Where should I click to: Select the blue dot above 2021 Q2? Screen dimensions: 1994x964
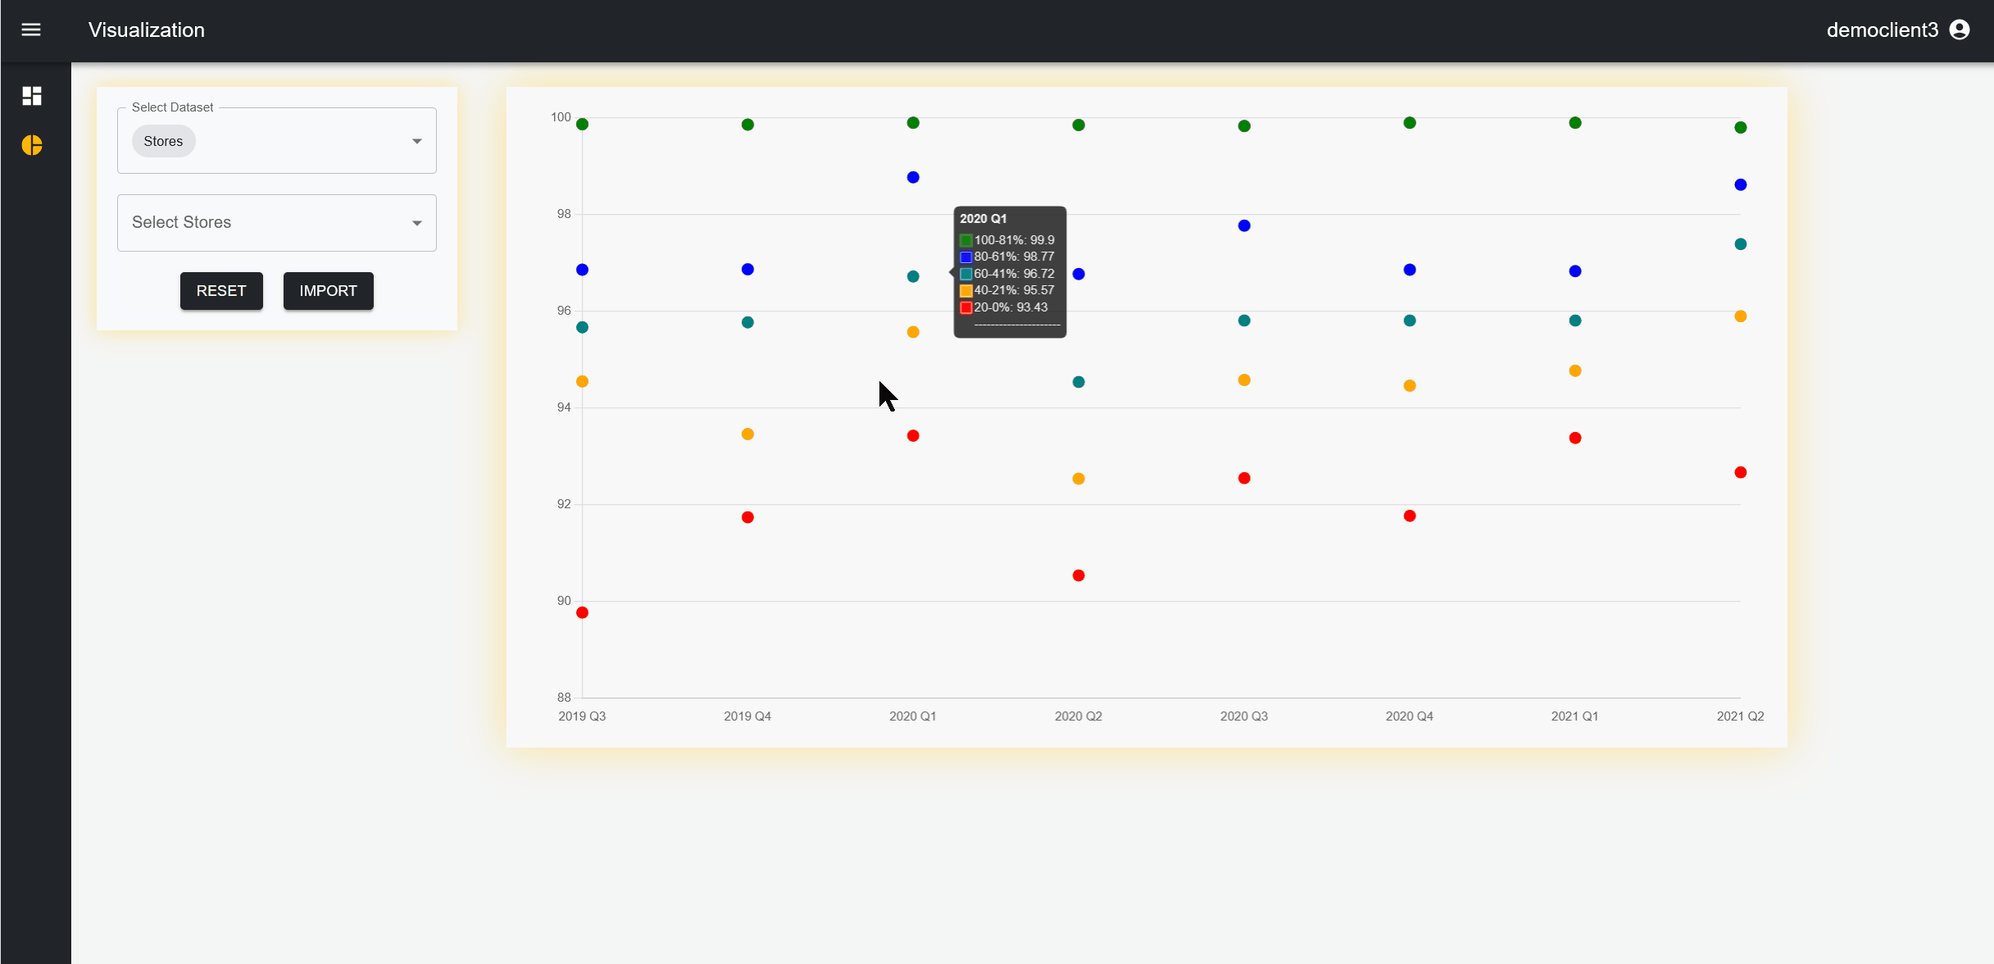click(1741, 184)
